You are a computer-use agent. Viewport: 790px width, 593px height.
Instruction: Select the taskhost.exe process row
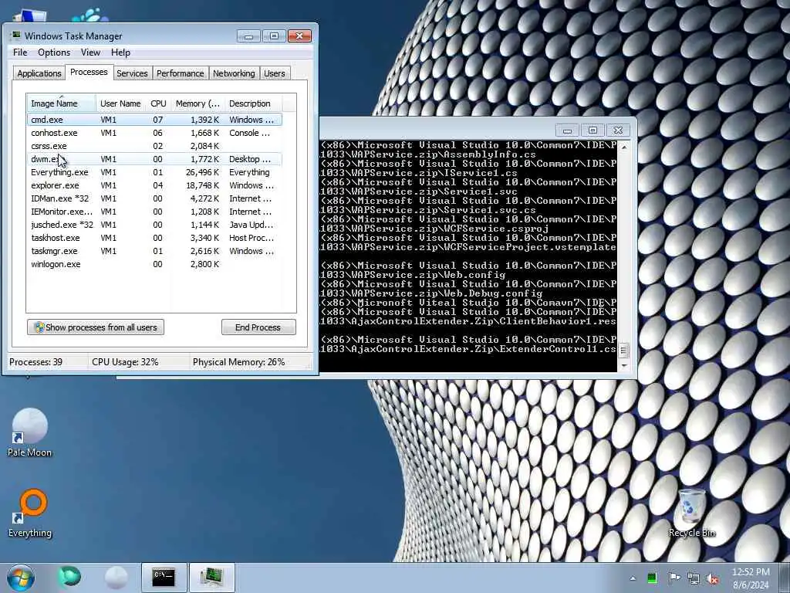pyautogui.click(x=154, y=238)
